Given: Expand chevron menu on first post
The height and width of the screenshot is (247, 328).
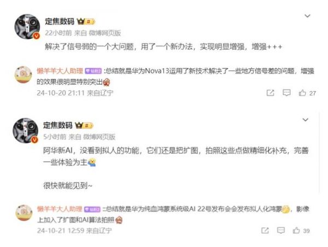Looking at the screenshot, I should (307, 16).
